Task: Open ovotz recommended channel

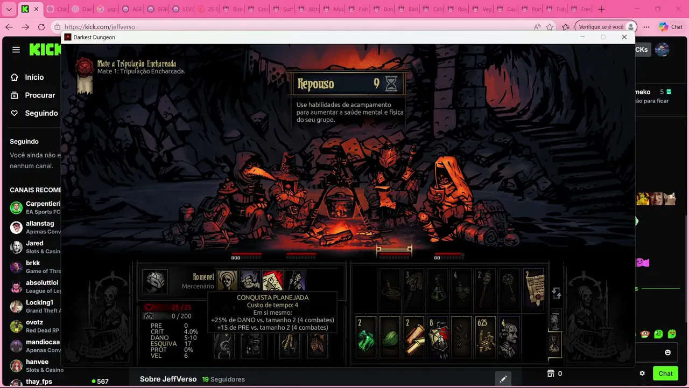Action: point(36,326)
